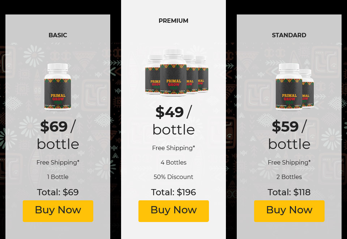Select the STANDARD plan heading
This screenshot has width=347, height=239.
pyautogui.click(x=289, y=35)
